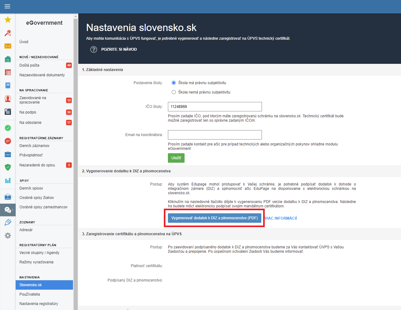Click the 'Nastavenia slovensko.sk' page title

[141, 28]
